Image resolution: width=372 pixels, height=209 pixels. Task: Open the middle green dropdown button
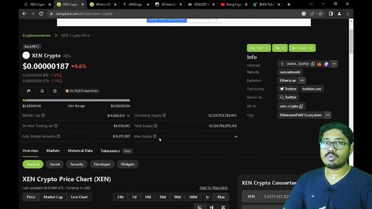click(280, 48)
